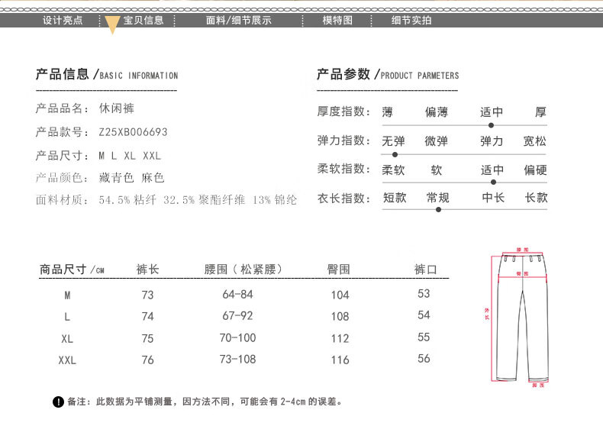Click the 腰围（松紧腰）column header
The width and height of the screenshot is (603, 426).
coord(243,269)
